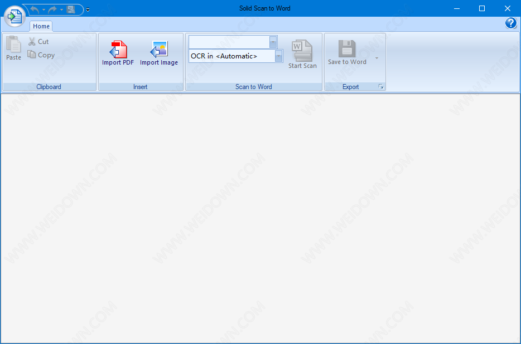Open the OCR in <Automatic> language dropdown

click(x=279, y=56)
